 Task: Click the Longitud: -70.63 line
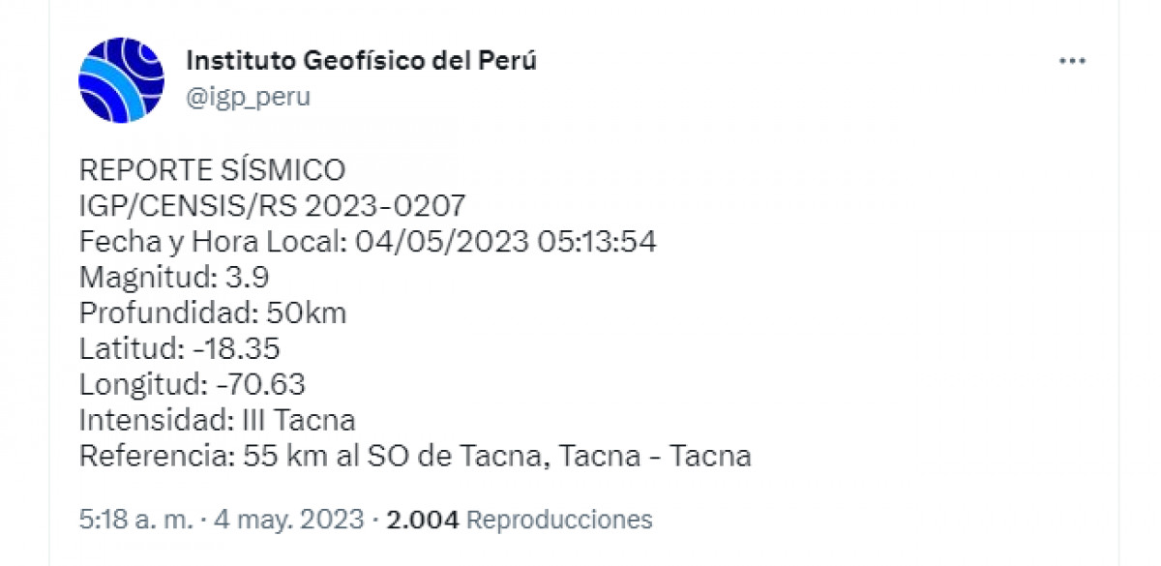[192, 385]
